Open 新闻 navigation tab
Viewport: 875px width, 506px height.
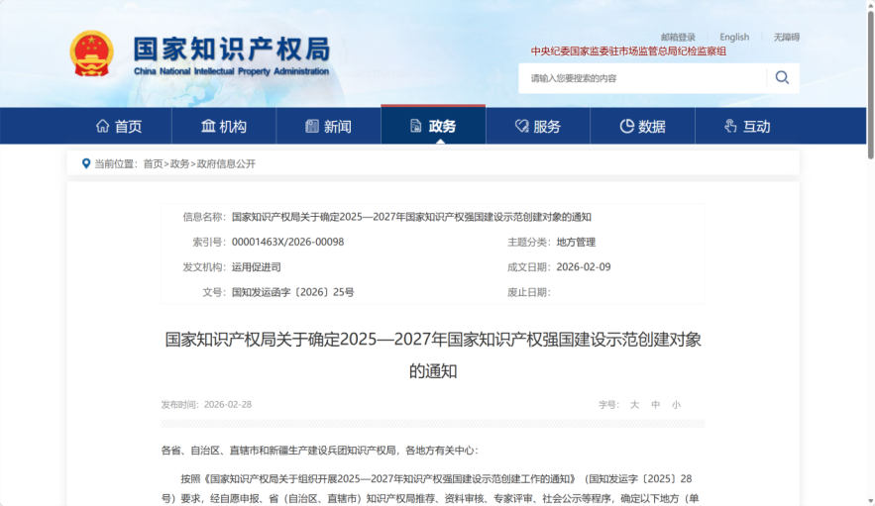pos(328,126)
